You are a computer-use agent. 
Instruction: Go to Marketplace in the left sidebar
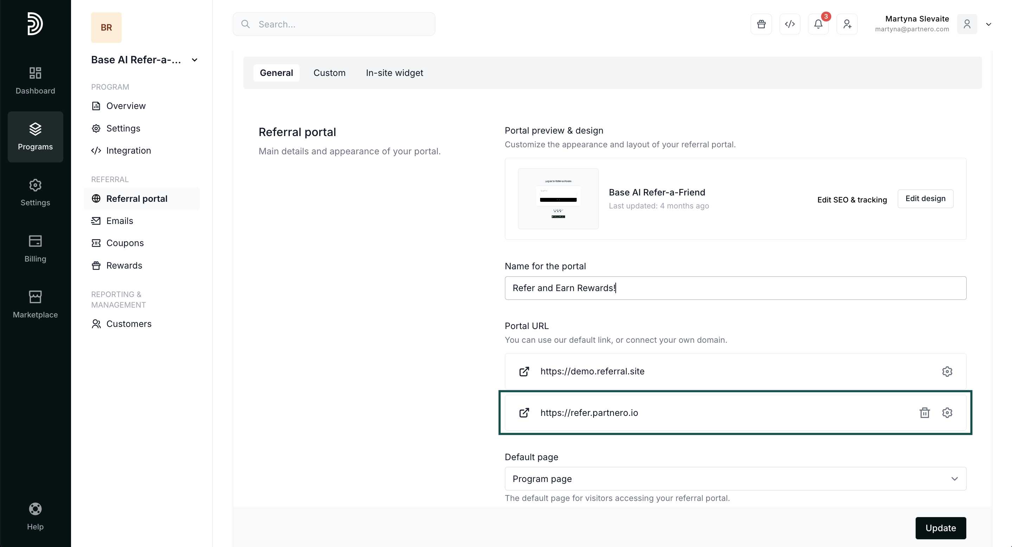[x=35, y=304]
